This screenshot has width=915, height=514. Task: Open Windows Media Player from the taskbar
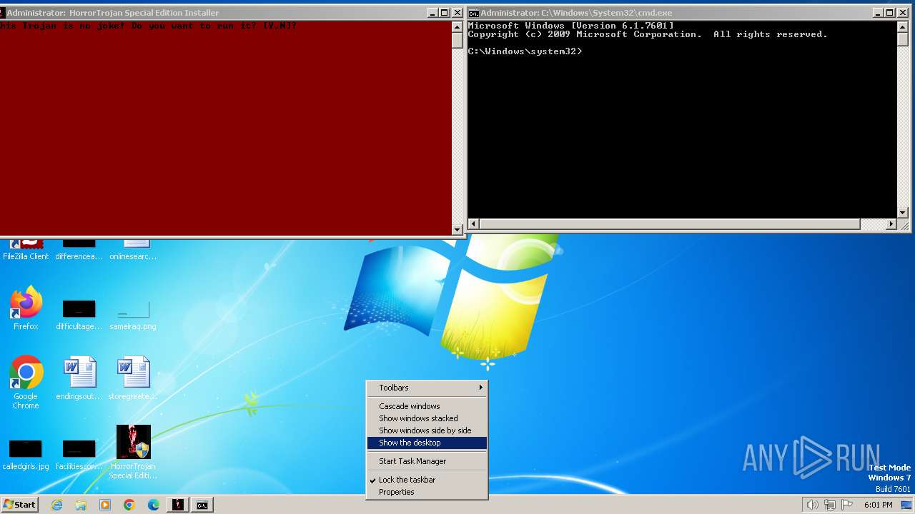[x=105, y=505]
